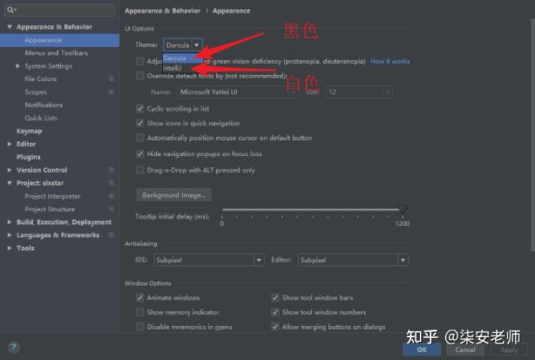Open the IDE antialiasing dropdown
The width and height of the screenshot is (535, 360).
tap(208, 260)
